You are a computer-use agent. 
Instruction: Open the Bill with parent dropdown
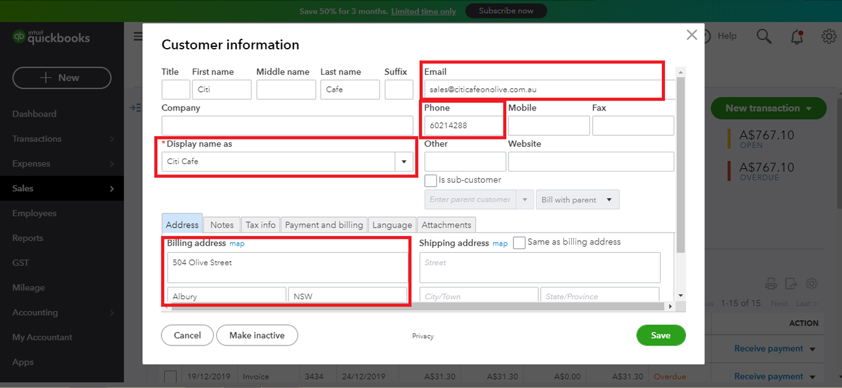tap(578, 199)
